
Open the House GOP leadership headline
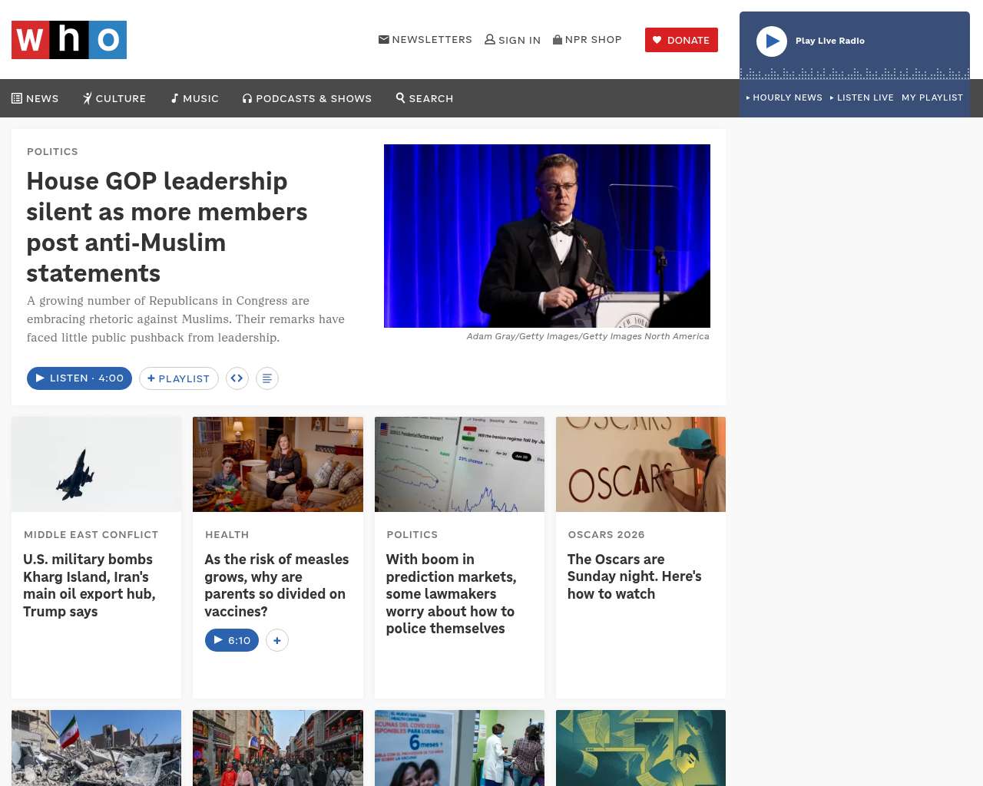pyautogui.click(x=167, y=227)
